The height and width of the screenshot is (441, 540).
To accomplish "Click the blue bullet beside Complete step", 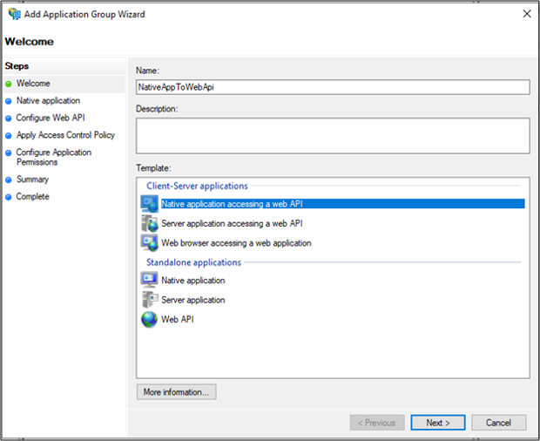I will tap(9, 197).
